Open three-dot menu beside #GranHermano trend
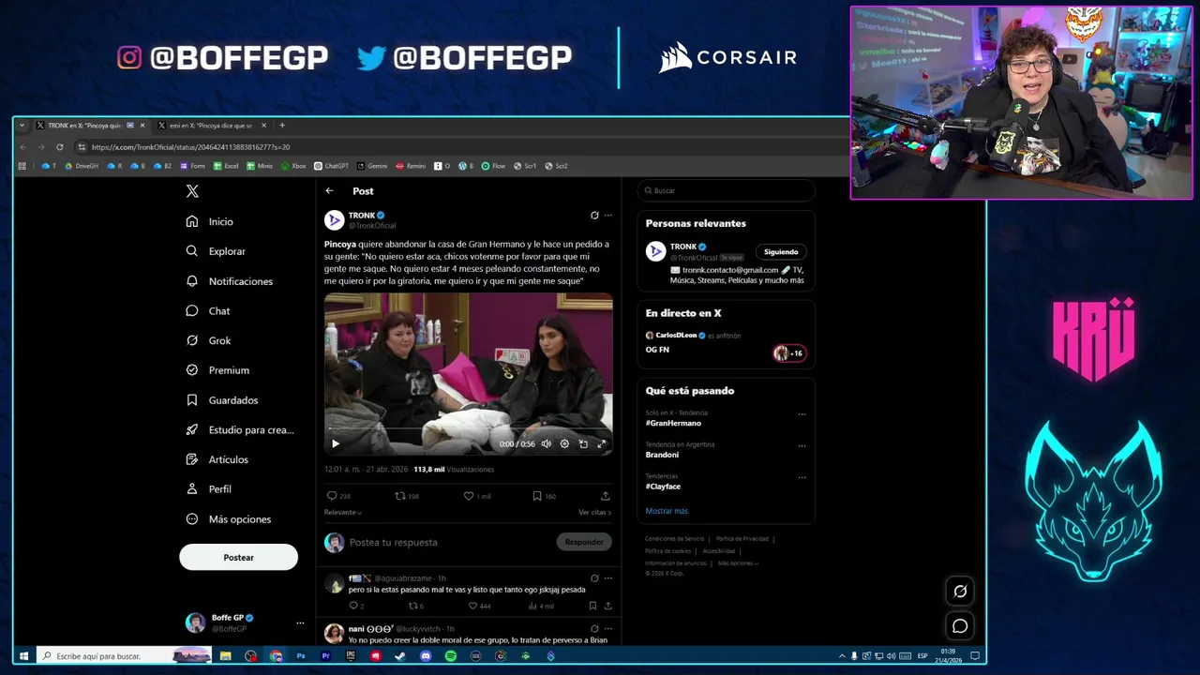 click(x=802, y=414)
